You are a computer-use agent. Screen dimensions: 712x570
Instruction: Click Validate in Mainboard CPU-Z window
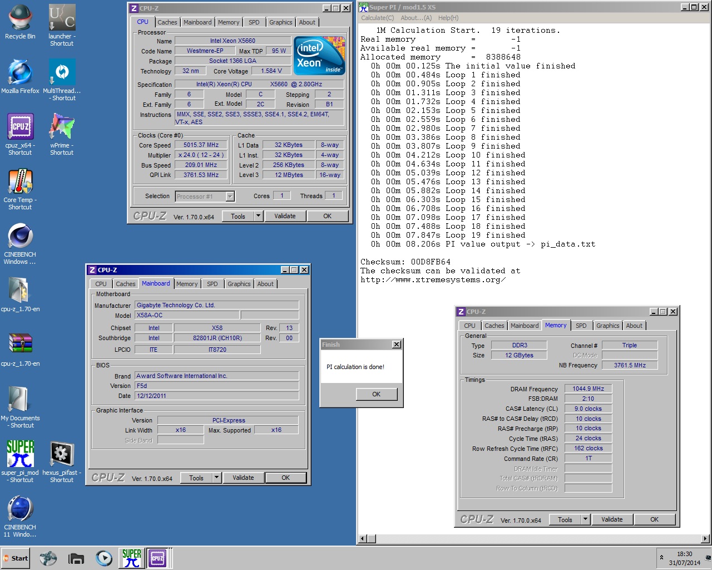243,478
